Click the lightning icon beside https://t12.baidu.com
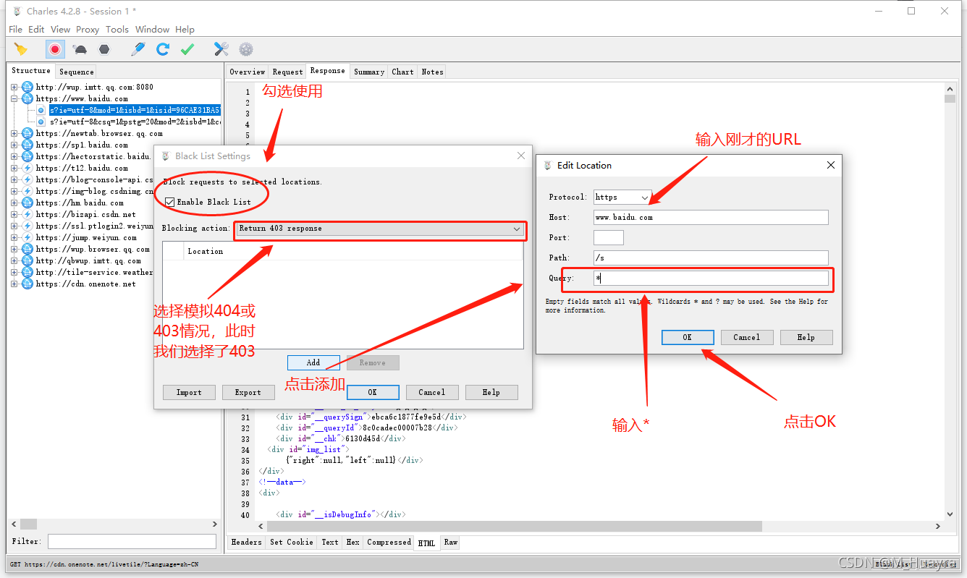 click(28, 168)
